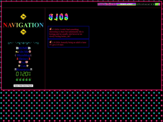Click pink icon left of Art
Viewport: 163px width, 122px height.
20,62
